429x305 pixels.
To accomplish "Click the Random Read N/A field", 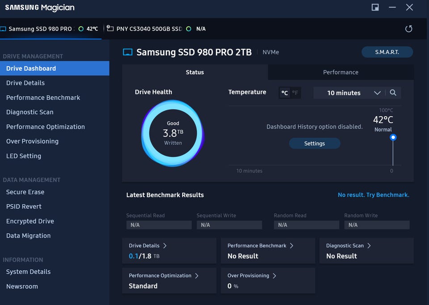I will click(307, 225).
